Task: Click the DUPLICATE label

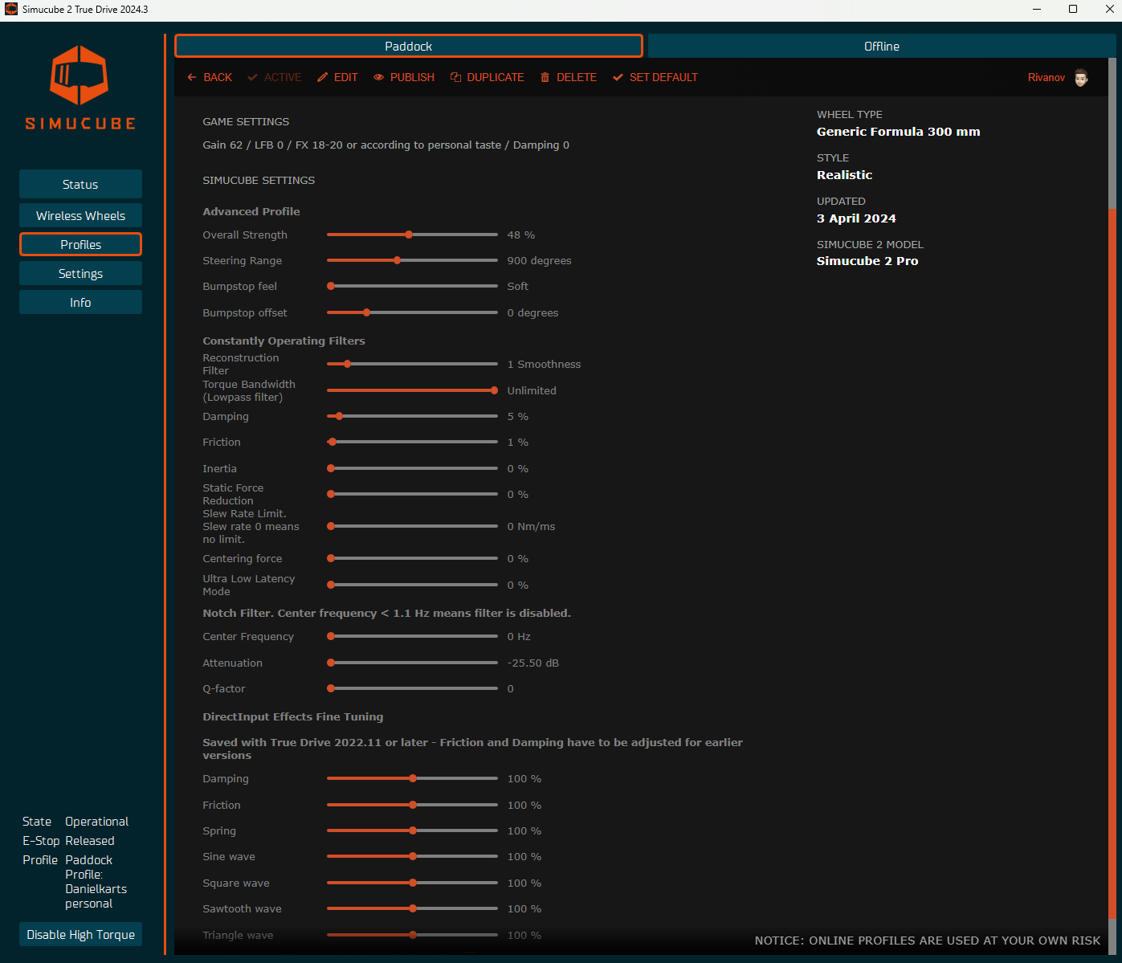Action: coord(496,77)
